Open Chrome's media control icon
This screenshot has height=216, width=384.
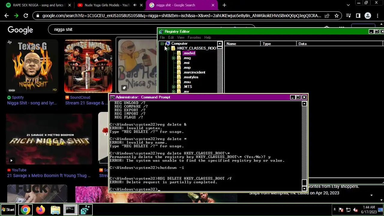pyautogui.click(x=348, y=16)
